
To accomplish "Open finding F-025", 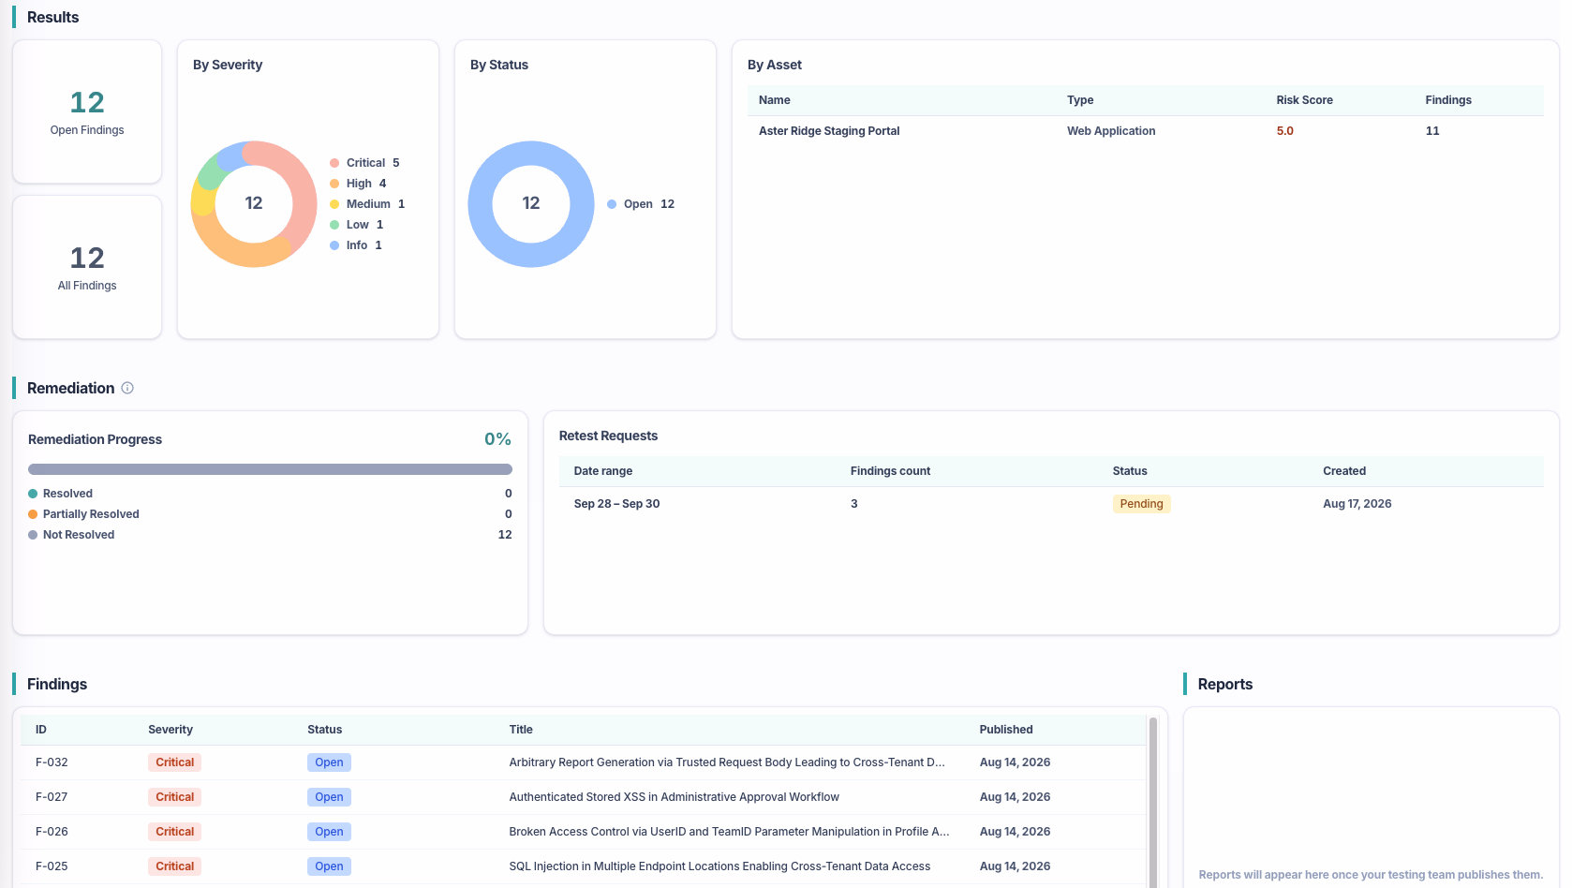I will pos(583,866).
